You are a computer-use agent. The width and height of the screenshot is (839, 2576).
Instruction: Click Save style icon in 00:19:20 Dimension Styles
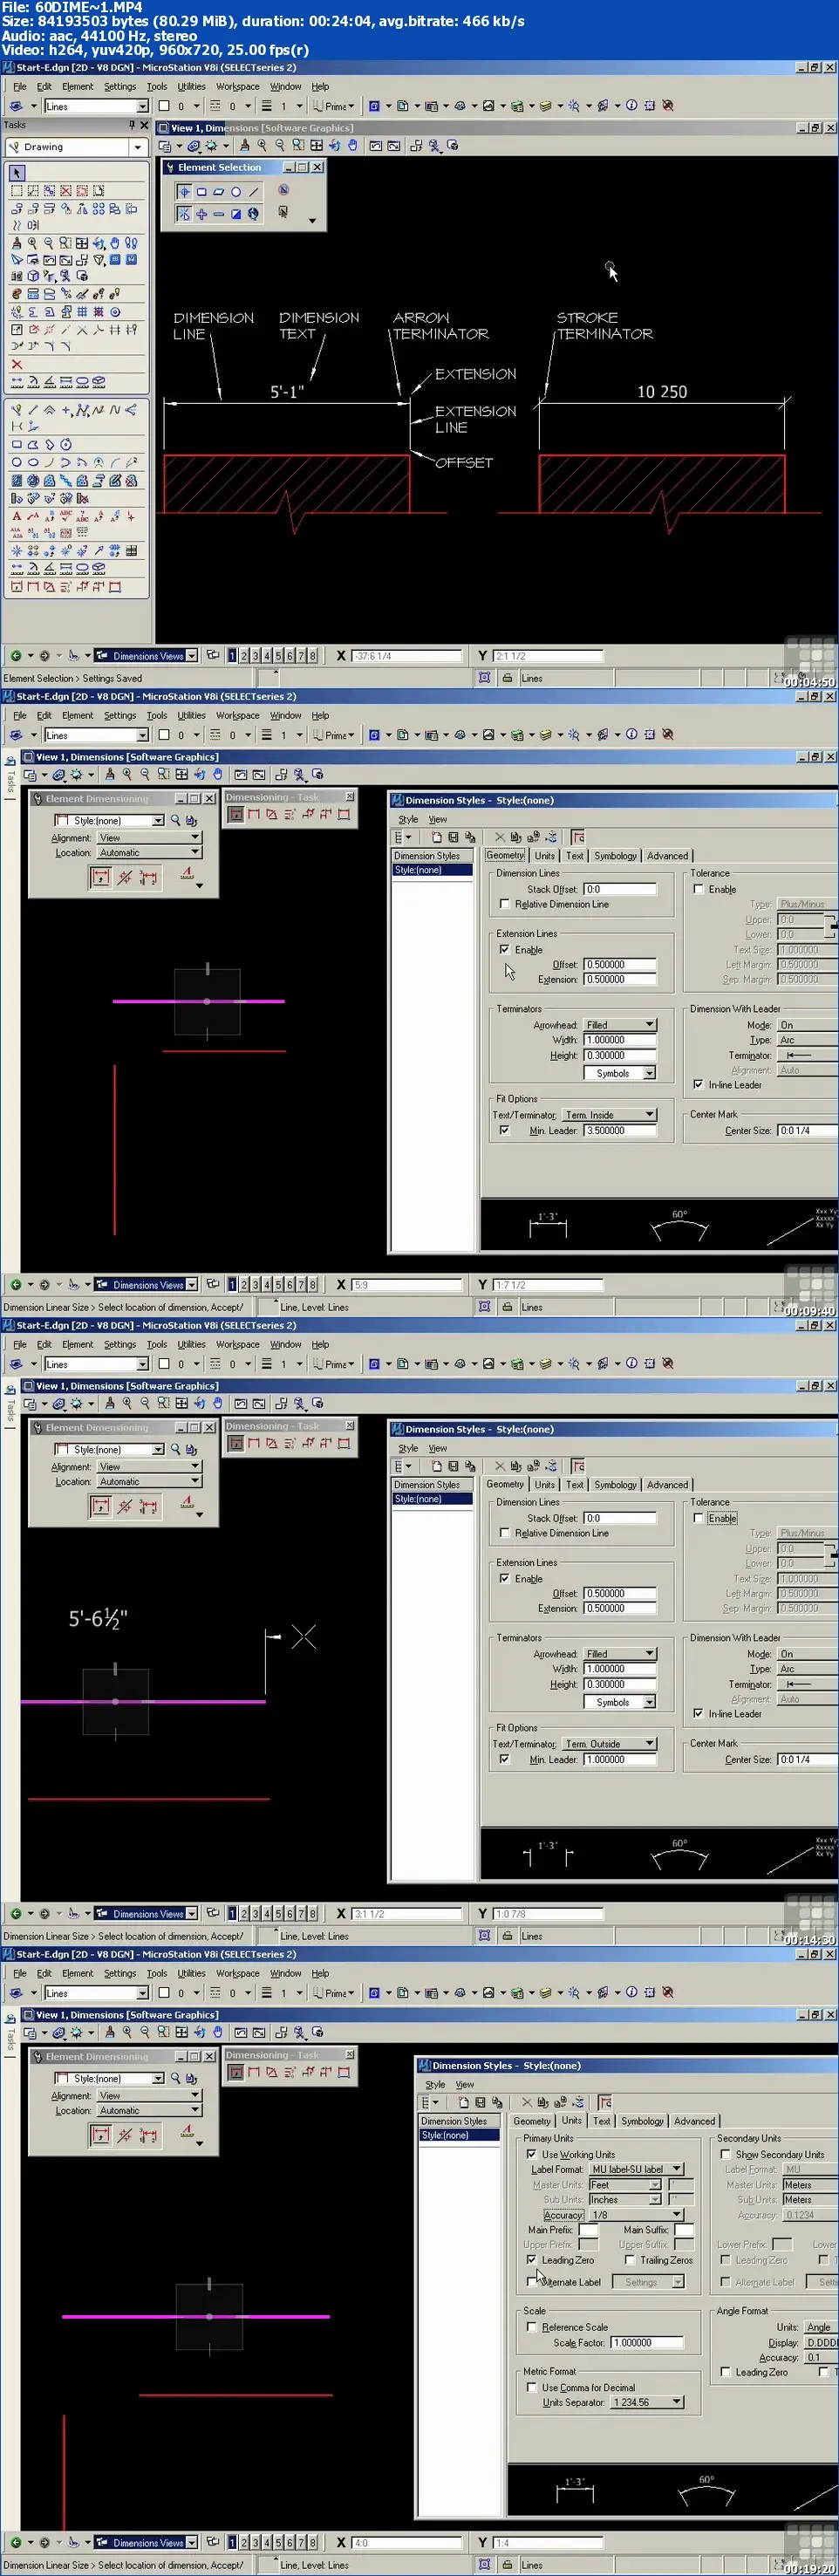(480, 2102)
